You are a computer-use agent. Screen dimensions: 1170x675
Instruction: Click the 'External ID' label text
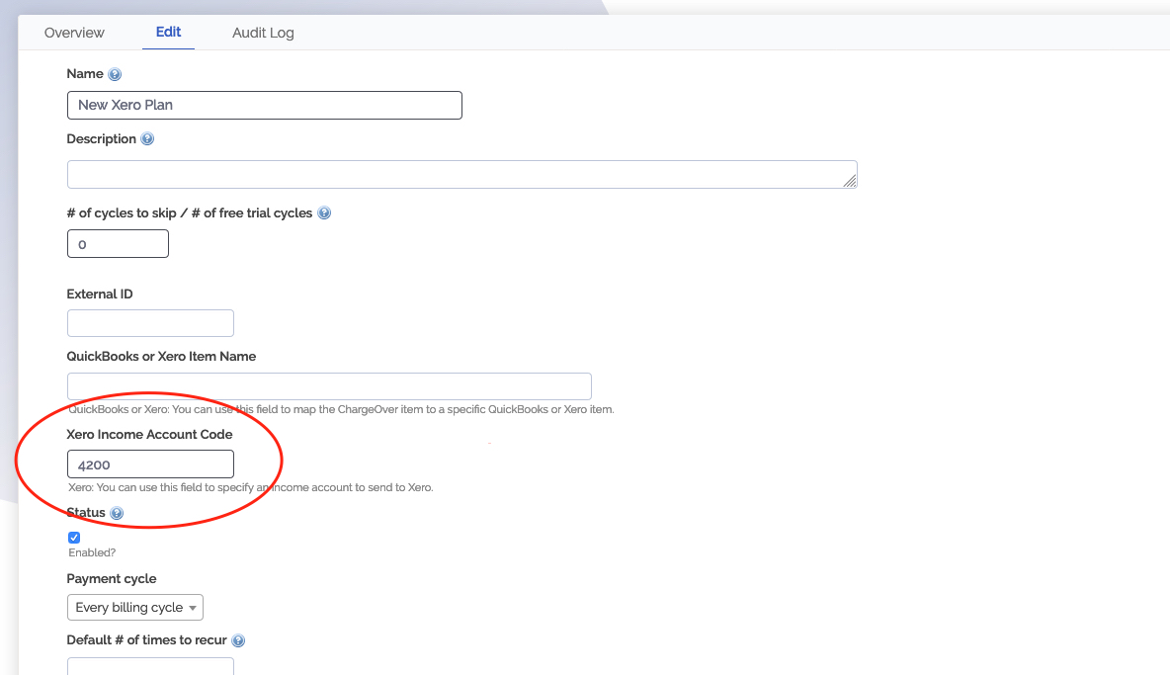99,294
